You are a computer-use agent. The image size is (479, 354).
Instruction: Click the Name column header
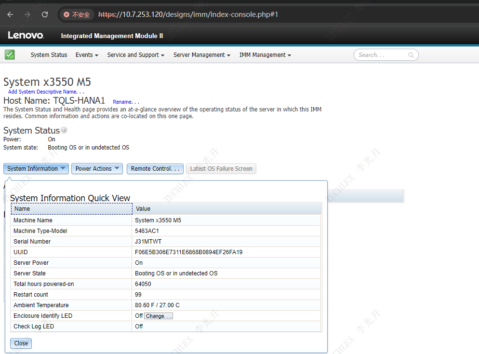click(x=72, y=209)
